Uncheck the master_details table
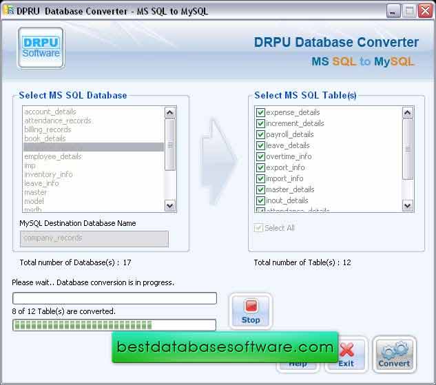 click(260, 189)
